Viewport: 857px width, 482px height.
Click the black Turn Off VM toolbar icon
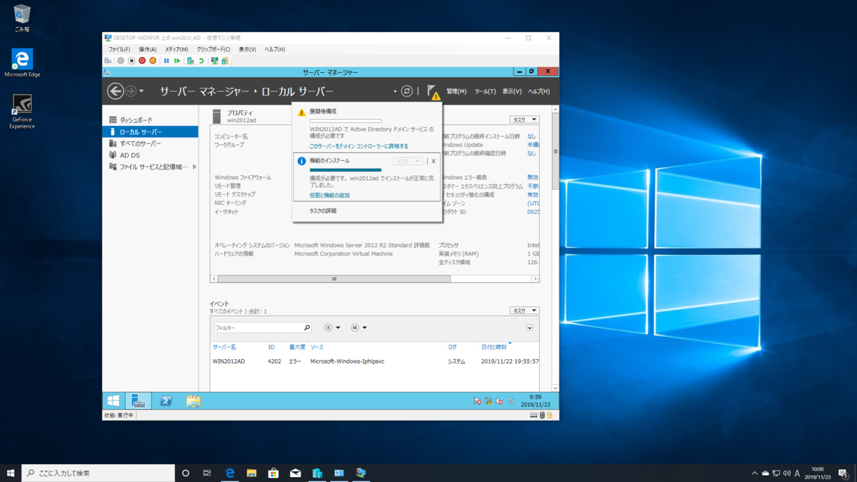pyautogui.click(x=131, y=61)
